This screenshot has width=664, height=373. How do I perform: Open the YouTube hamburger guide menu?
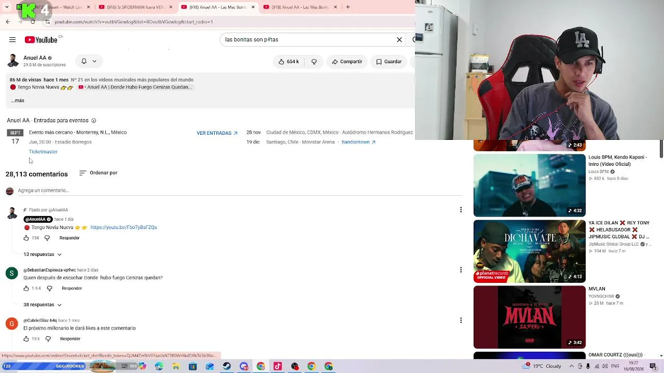12,40
